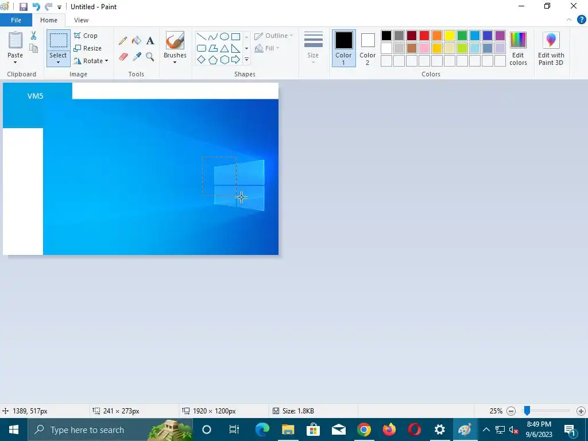Open Customize Quick Access Toolbar dropdown
This screenshot has width=588, height=441.
pos(59,7)
